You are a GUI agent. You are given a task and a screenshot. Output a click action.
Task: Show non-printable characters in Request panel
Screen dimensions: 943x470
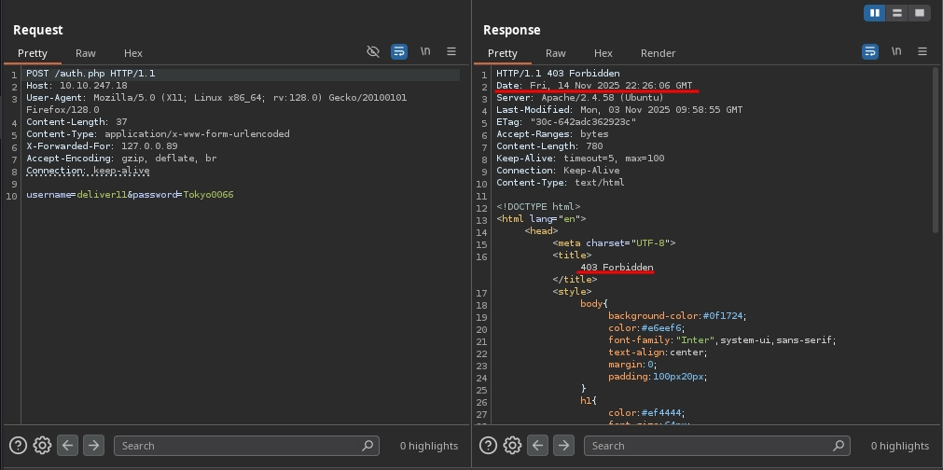pyautogui.click(x=425, y=52)
